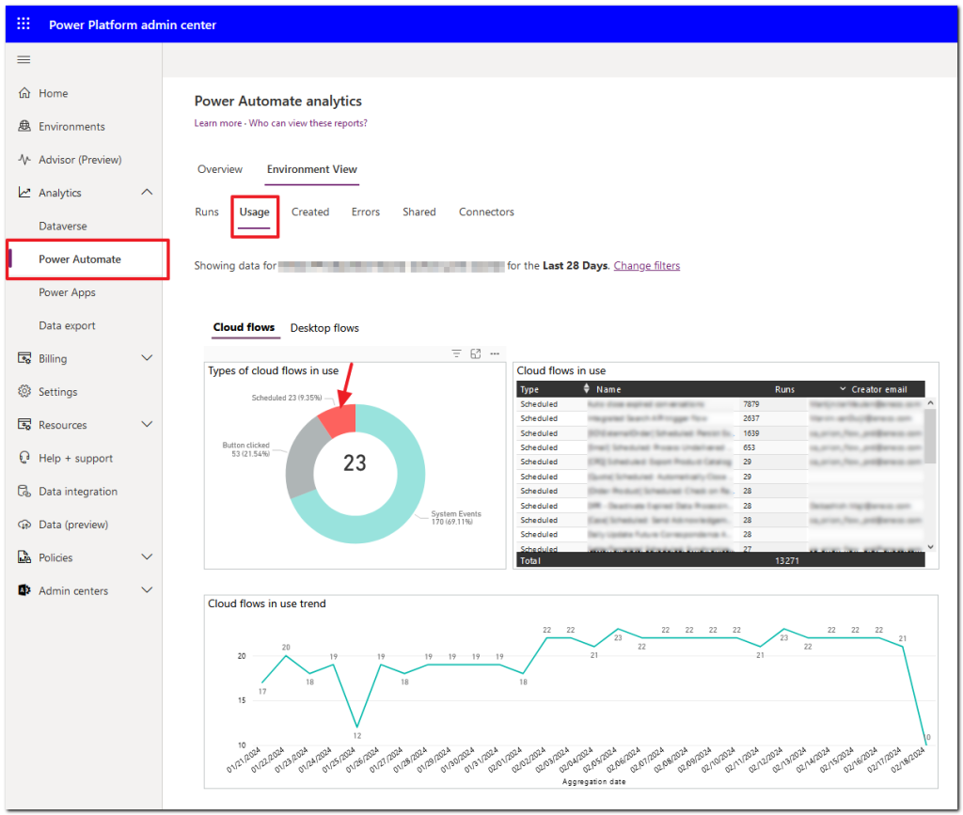Enter focus mode on the donut chart
The width and height of the screenshot is (963, 815).
(475, 353)
